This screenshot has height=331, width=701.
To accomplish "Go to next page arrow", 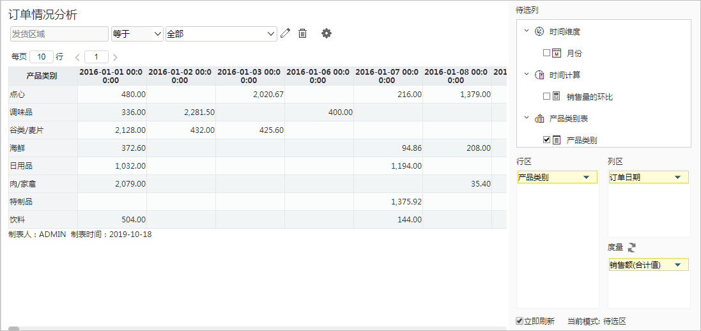I will pyautogui.click(x=116, y=58).
